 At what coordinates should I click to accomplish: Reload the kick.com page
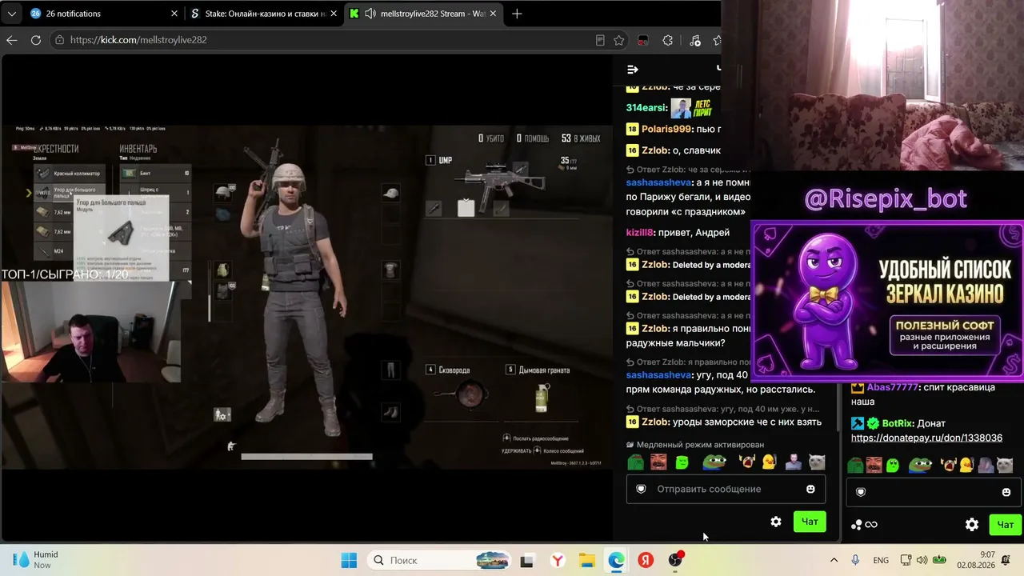(x=36, y=40)
